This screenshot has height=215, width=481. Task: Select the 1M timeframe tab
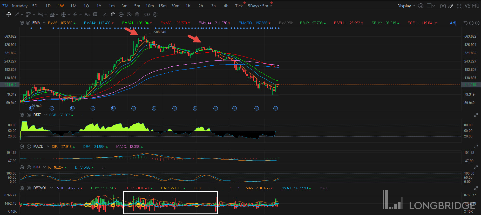pos(73,6)
